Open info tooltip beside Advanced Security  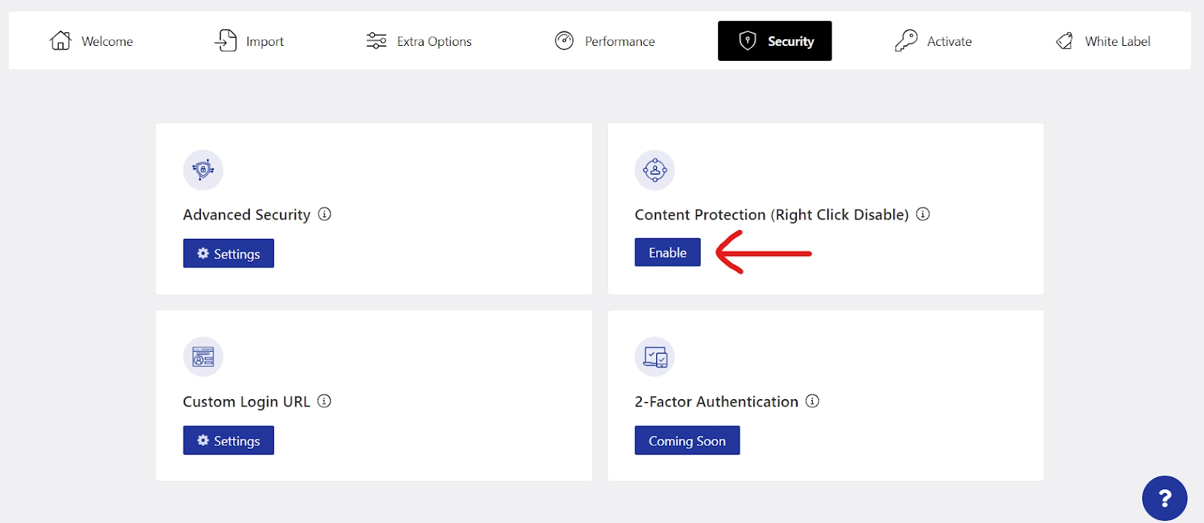pos(324,214)
